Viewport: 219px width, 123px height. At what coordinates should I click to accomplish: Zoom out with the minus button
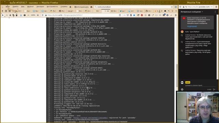point(28,15)
